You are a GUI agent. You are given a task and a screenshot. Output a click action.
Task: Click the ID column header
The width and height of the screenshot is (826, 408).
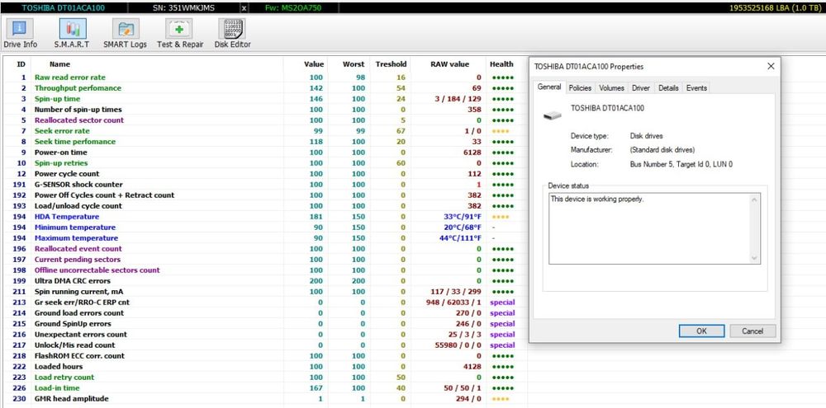[x=21, y=64]
